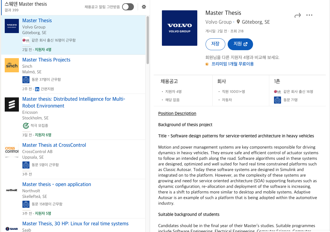Screen dimensions: 330x232
Task: Click 자동차 industry text
Action: tap(227, 100)
